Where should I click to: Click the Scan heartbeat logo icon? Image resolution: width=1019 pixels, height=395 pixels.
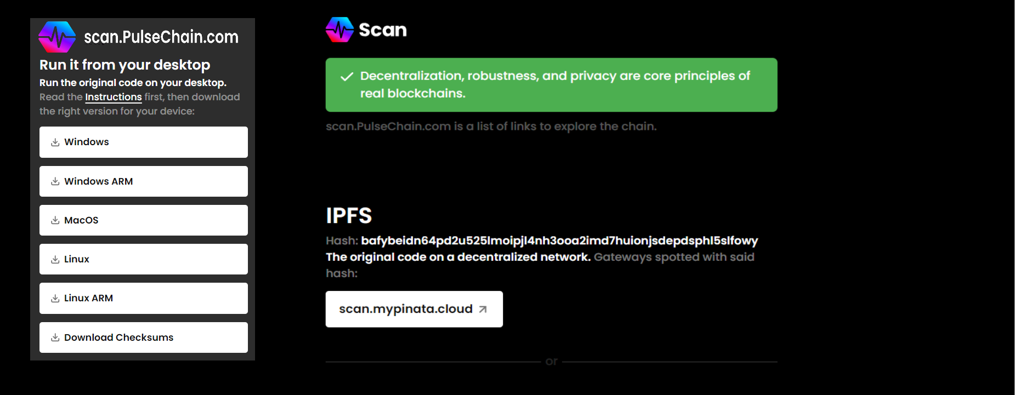point(340,30)
